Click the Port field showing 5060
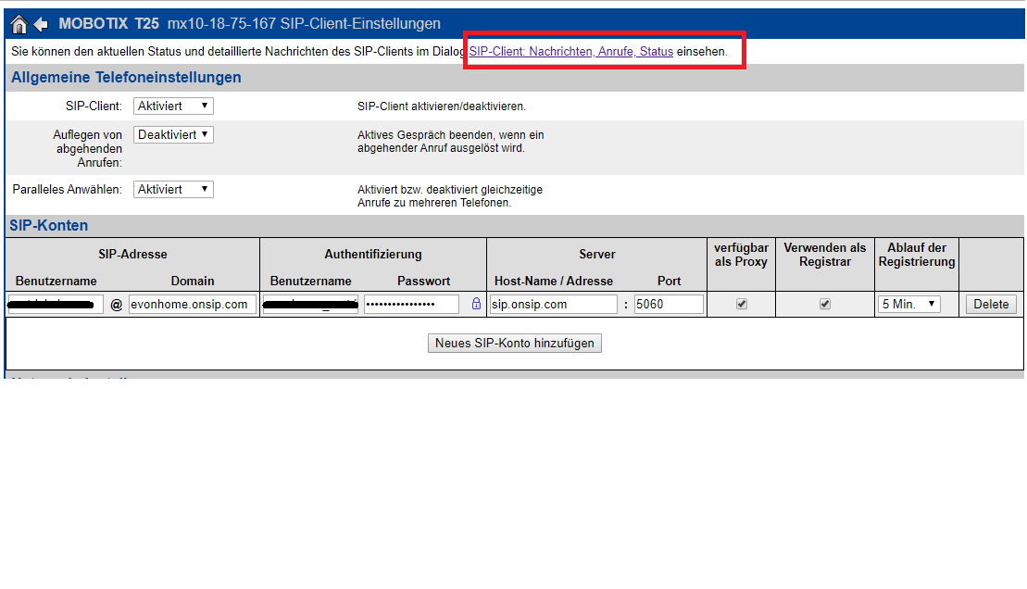This screenshot has width=1027, height=589. tap(668, 304)
